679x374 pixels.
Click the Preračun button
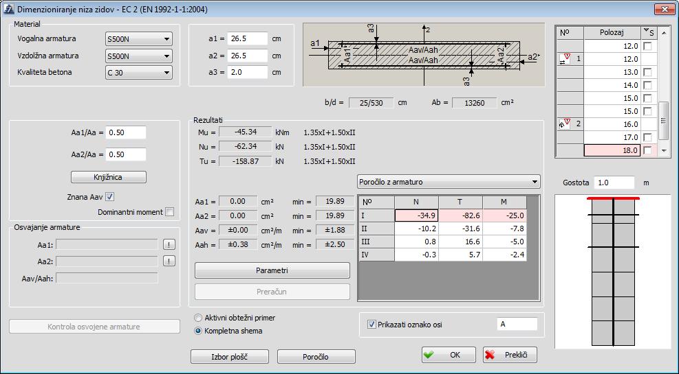(272, 292)
